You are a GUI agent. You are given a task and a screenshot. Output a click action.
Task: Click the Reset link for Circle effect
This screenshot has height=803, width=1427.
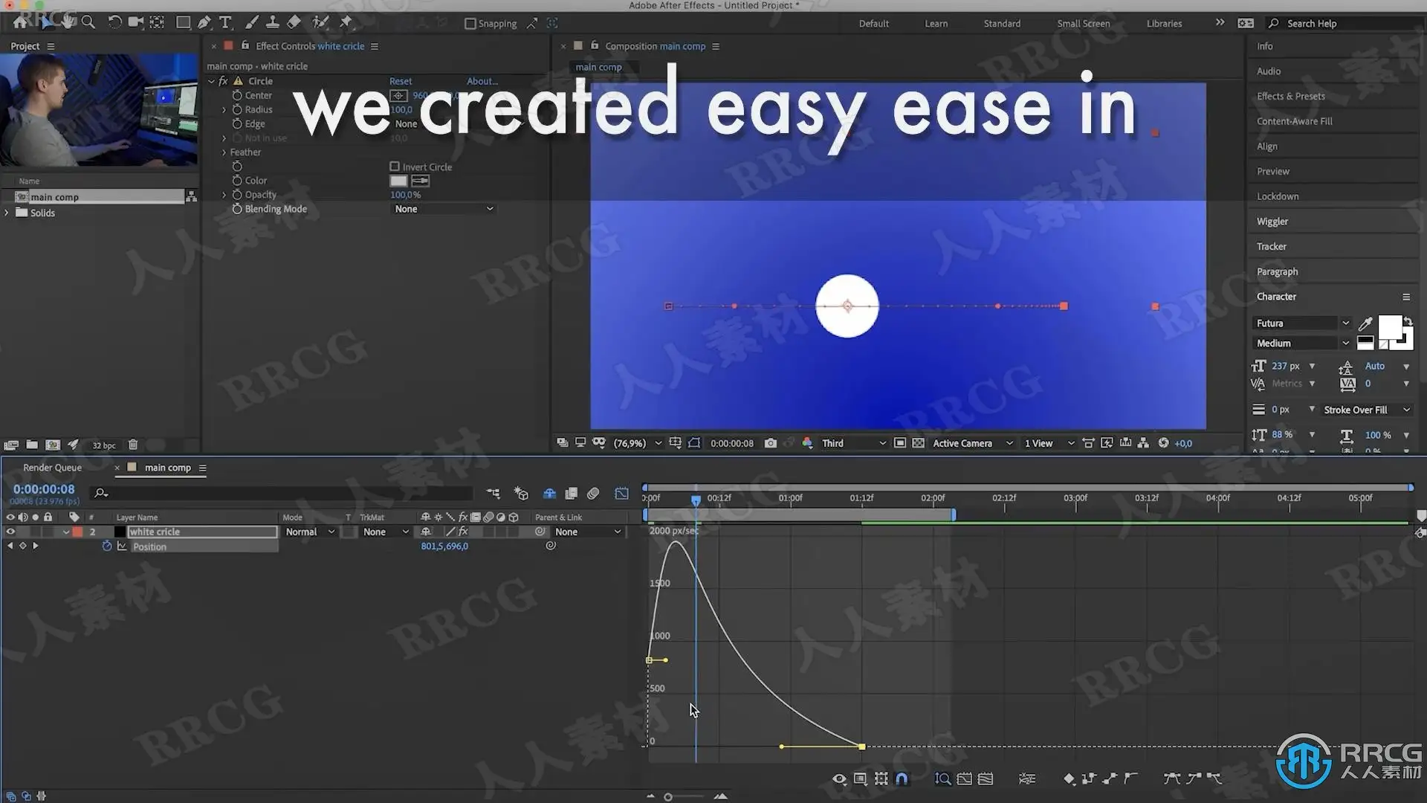point(400,81)
